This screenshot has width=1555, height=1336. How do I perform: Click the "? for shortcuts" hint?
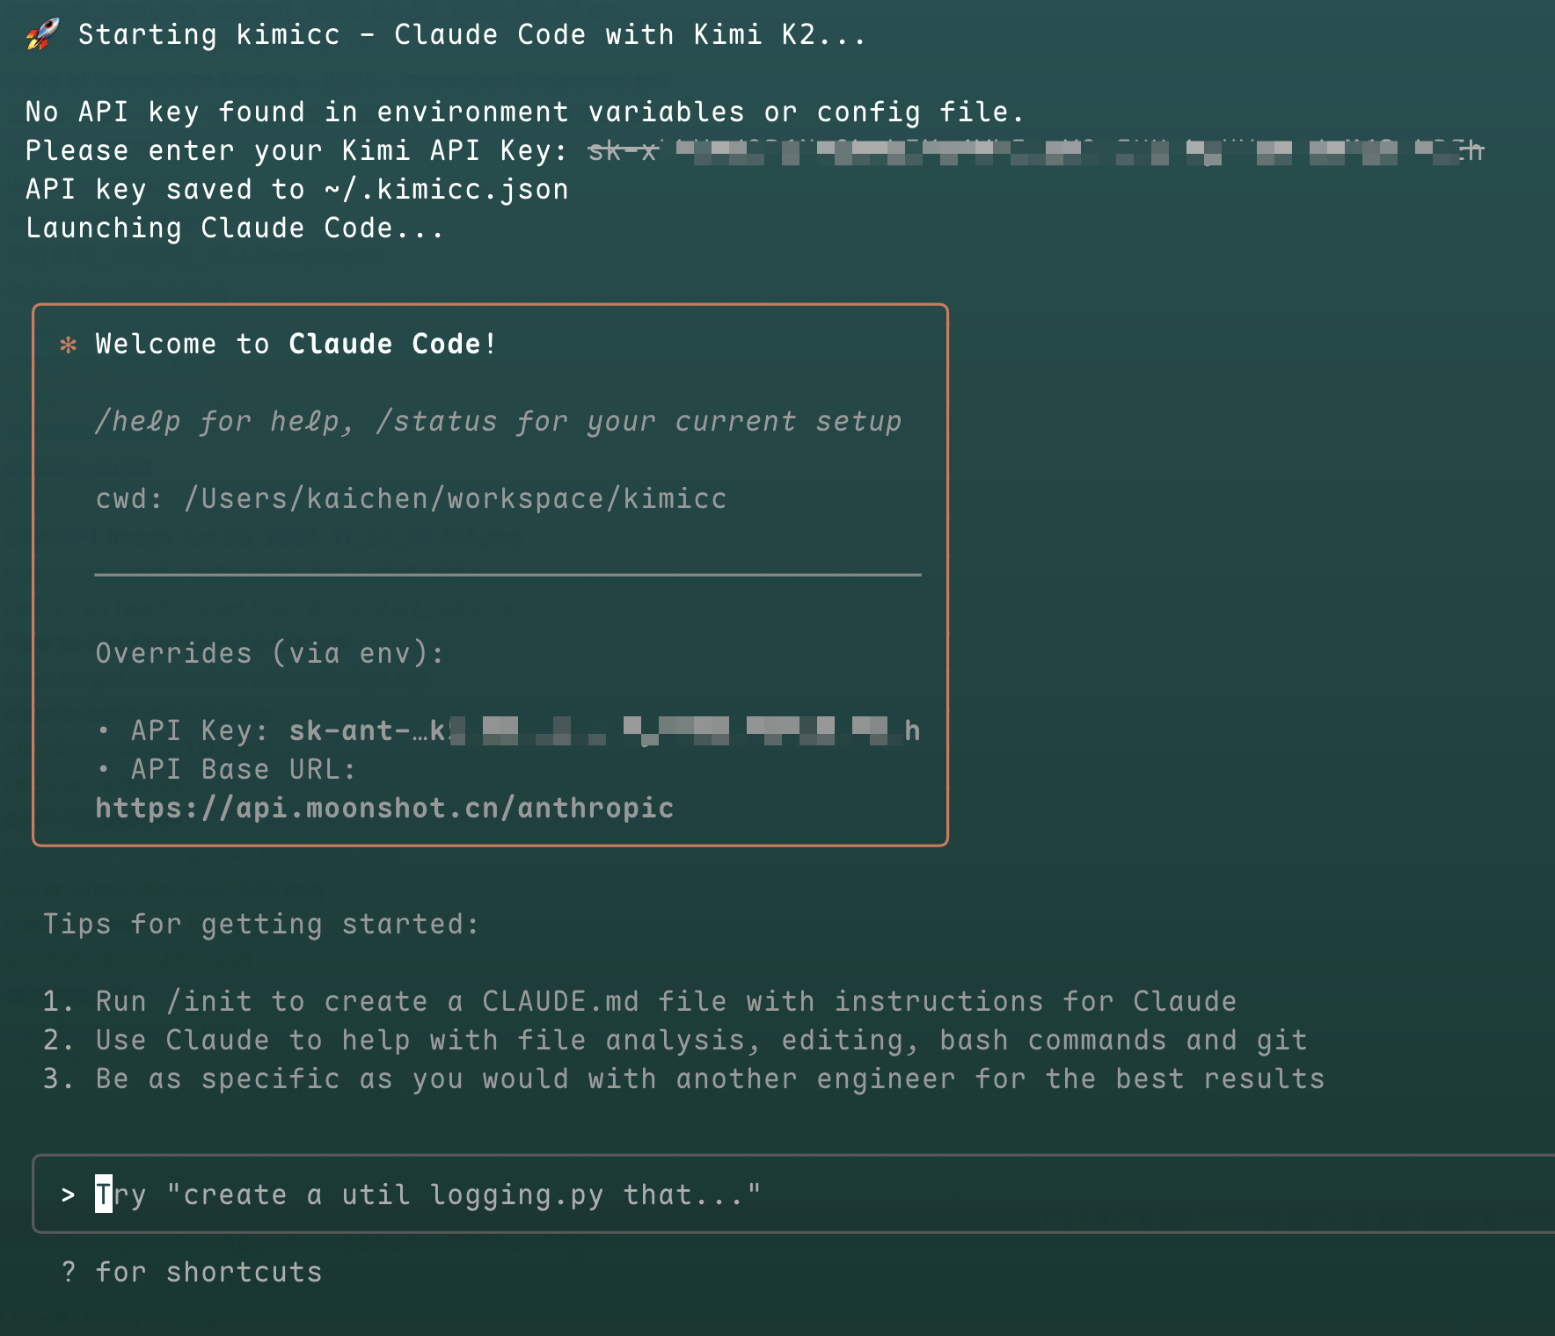tap(192, 1272)
